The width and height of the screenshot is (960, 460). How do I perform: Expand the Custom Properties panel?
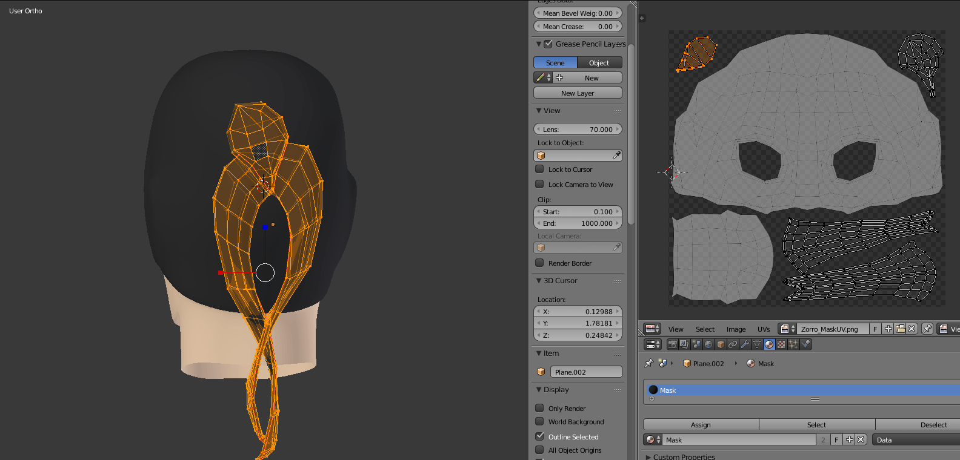(650, 456)
